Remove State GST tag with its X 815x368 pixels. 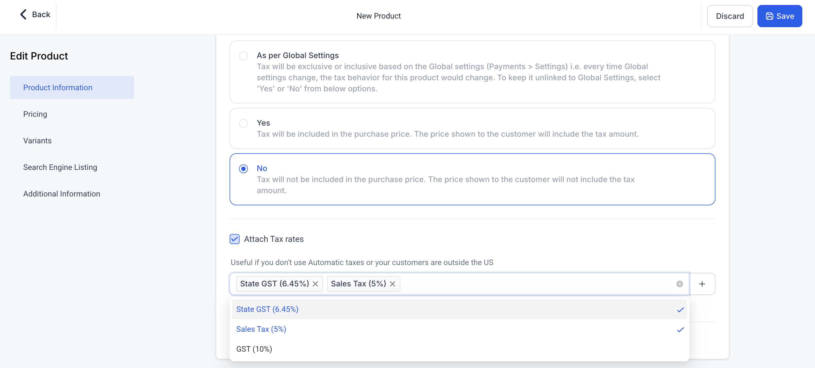pos(315,284)
